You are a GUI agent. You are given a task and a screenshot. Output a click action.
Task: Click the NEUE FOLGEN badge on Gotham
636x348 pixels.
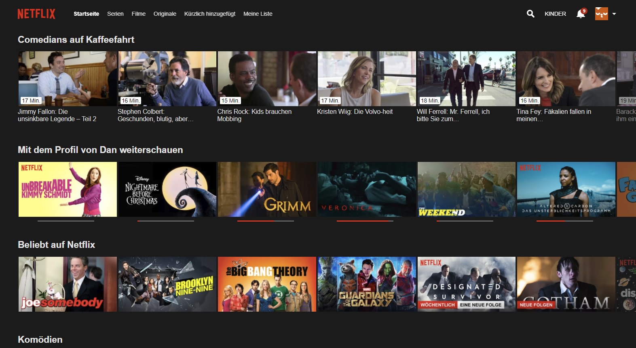(x=536, y=305)
